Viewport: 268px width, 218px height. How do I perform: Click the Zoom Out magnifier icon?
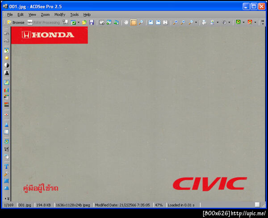click(x=183, y=22)
